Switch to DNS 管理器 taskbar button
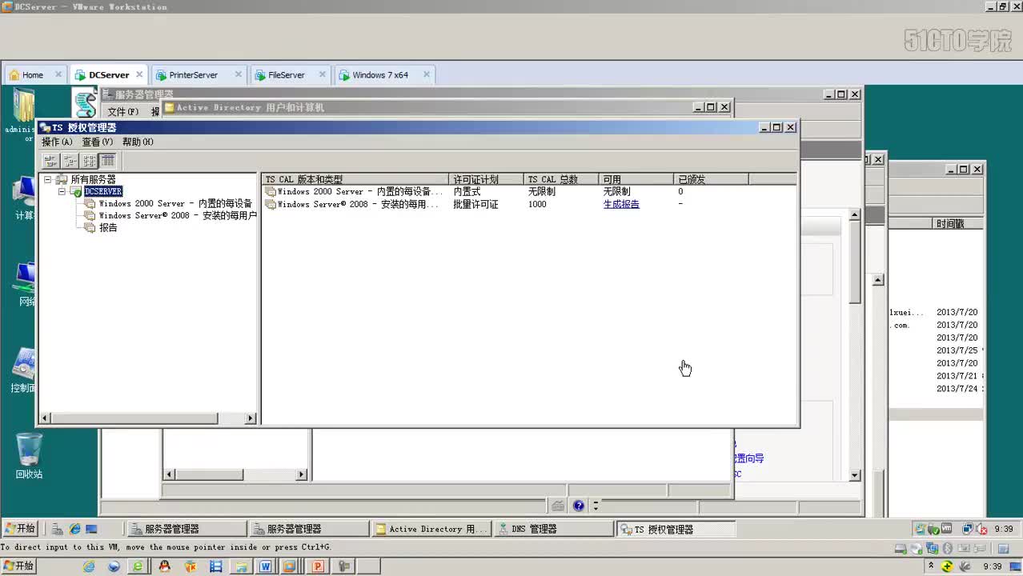Image resolution: width=1023 pixels, height=576 pixels. tap(552, 529)
